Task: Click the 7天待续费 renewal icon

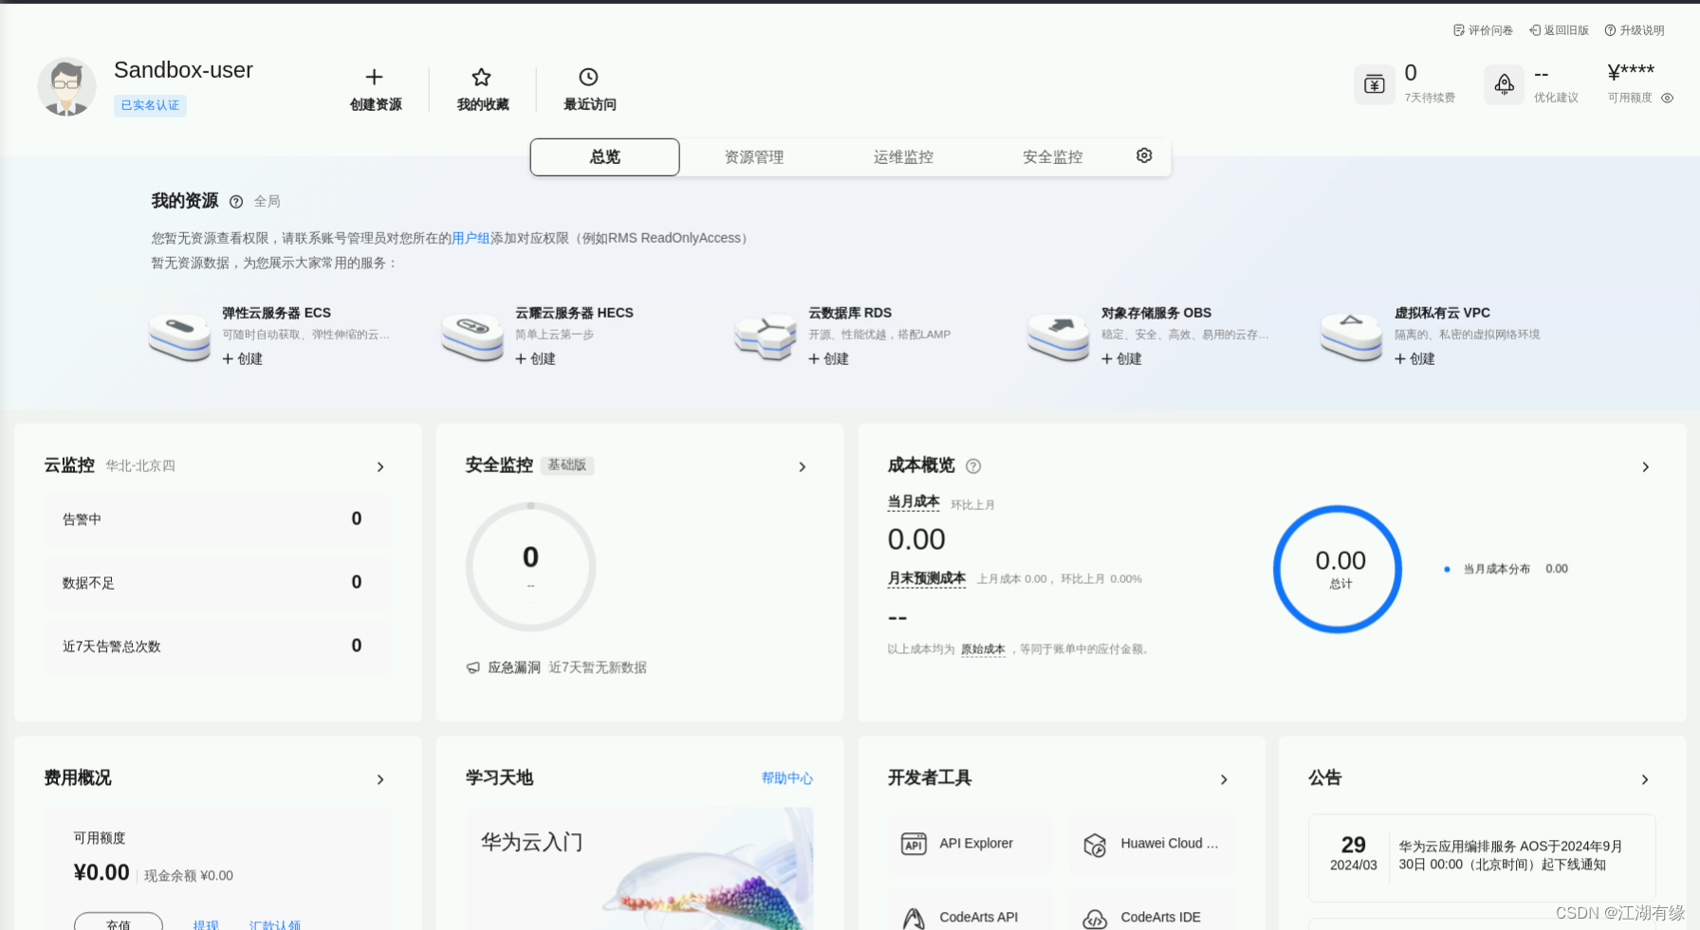Action: pos(1375,84)
